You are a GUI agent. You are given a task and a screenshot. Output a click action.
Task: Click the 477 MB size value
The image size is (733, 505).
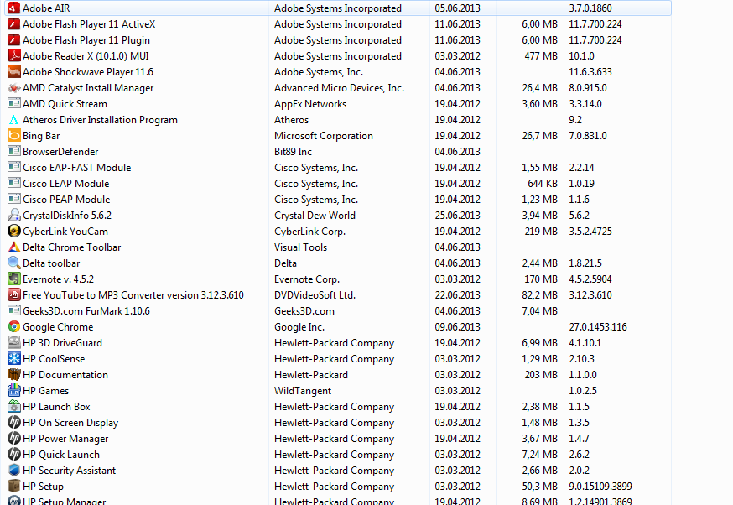pos(541,55)
